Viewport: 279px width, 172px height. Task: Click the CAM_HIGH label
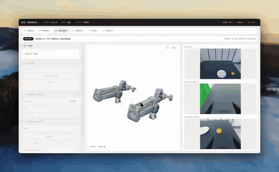tap(188, 47)
